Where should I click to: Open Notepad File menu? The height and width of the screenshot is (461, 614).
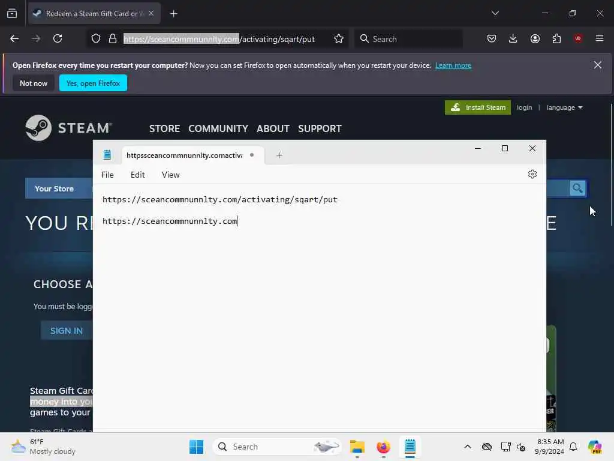tap(107, 175)
